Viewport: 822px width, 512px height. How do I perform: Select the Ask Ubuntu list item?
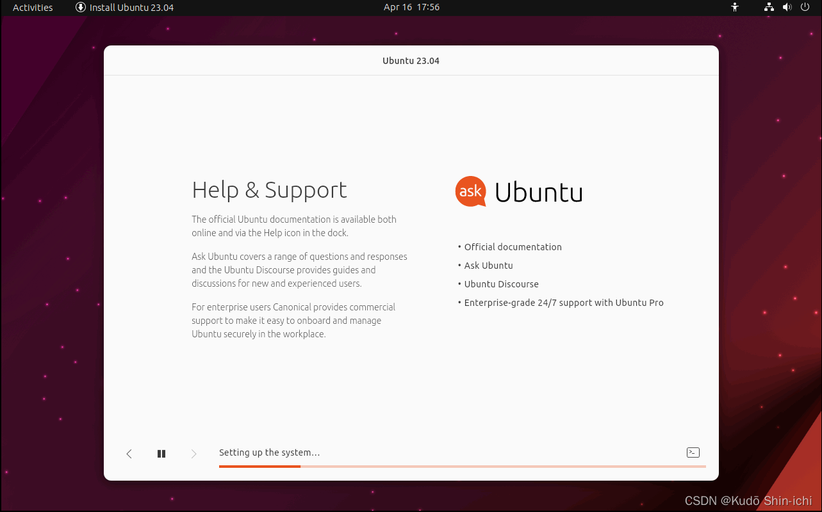coord(488,265)
